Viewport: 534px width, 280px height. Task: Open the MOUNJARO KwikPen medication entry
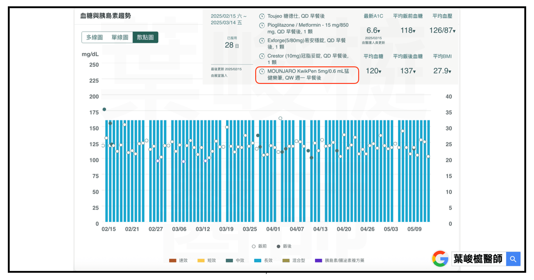(x=307, y=75)
